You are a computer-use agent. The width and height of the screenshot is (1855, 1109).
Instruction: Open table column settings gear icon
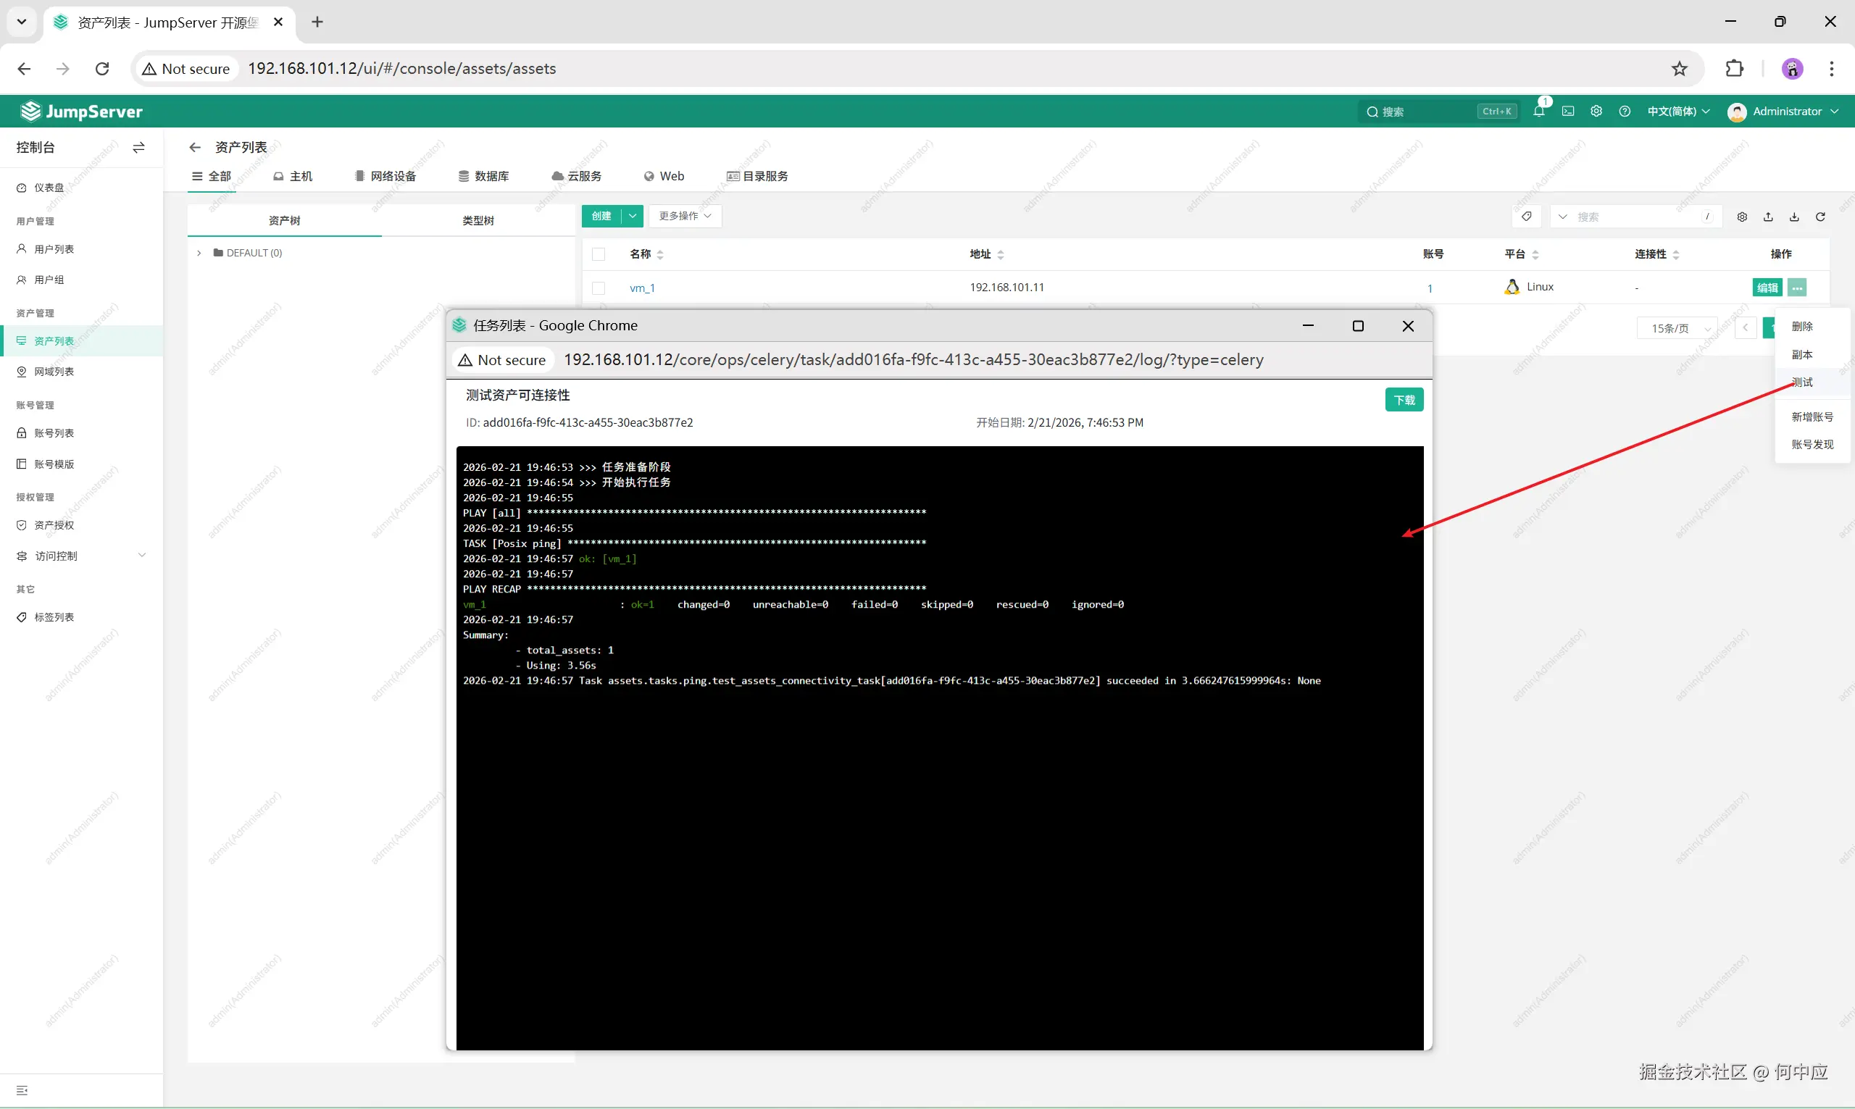tap(1742, 217)
